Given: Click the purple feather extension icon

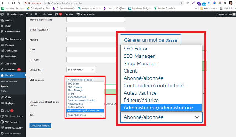Looking at the screenshot, I should (x=193, y=3).
